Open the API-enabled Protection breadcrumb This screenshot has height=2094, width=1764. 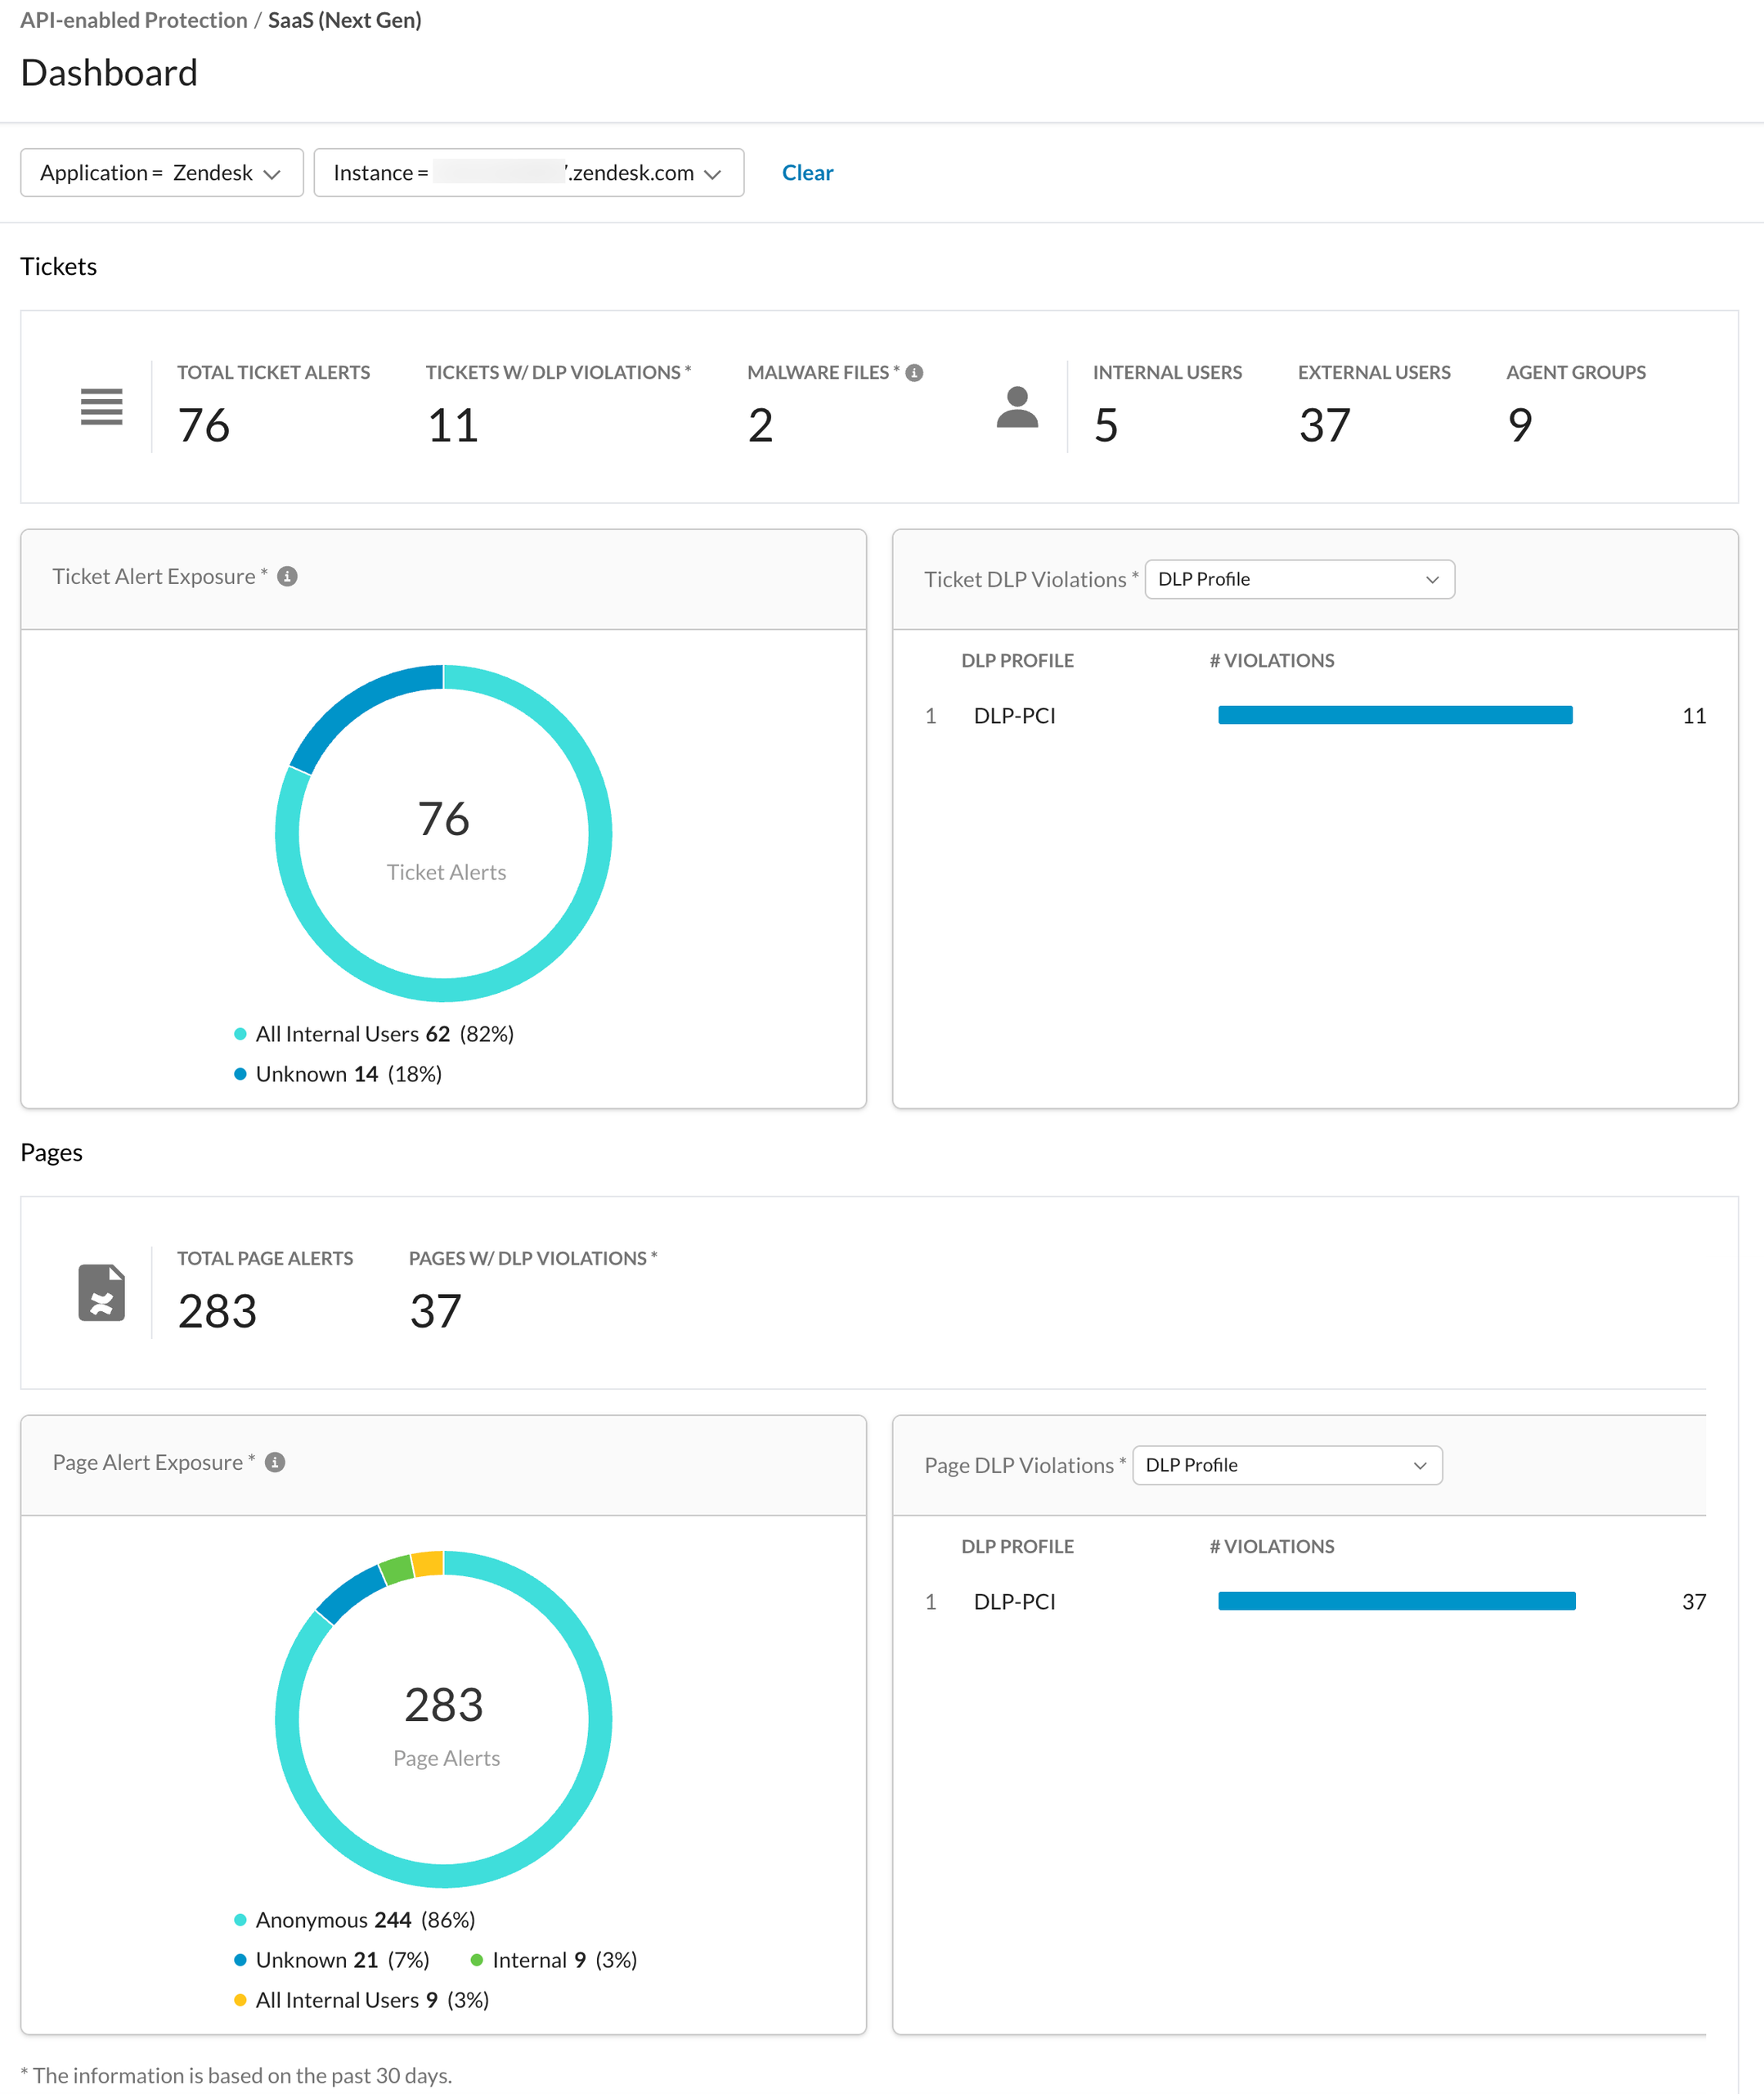[x=134, y=20]
